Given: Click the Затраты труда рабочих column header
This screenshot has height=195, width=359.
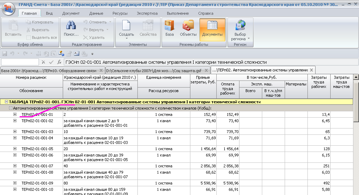Looking at the screenshot, I should point(319,82).
